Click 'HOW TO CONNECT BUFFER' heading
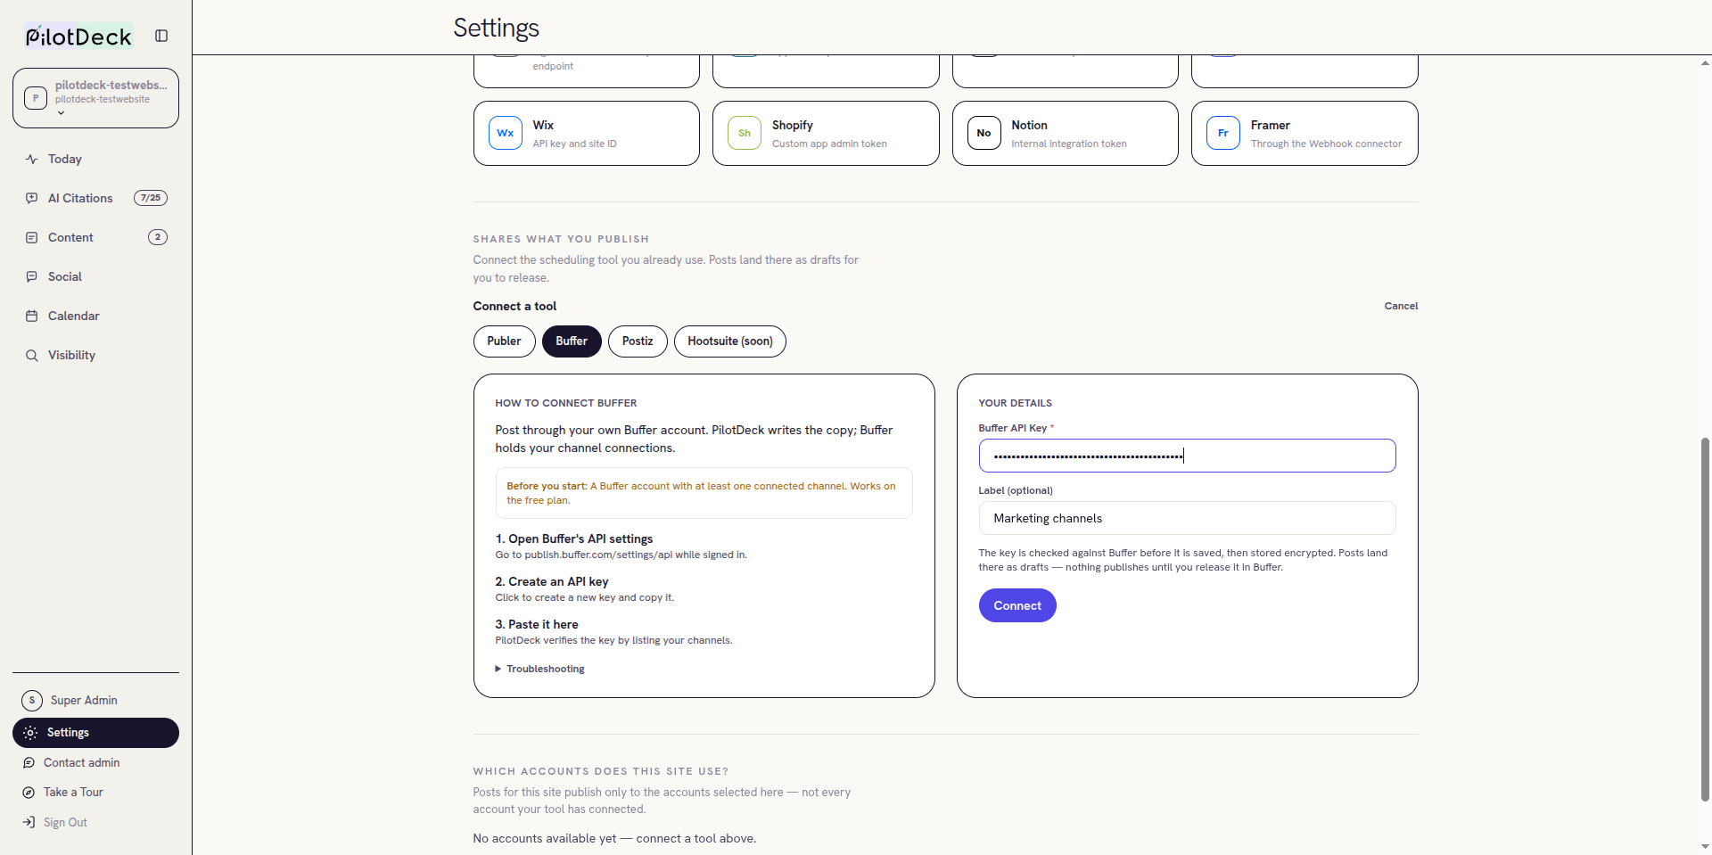The image size is (1712, 855). tap(566, 403)
